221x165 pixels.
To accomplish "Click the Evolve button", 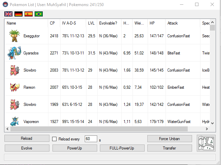I will pyautogui.click(x=27, y=148).
